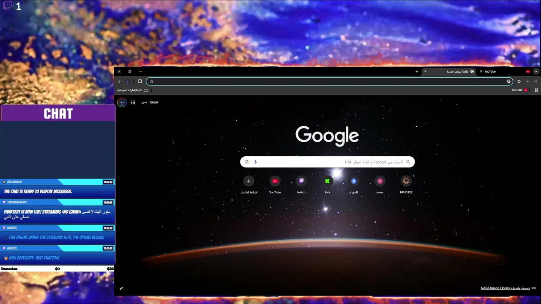Image resolution: width=541 pixels, height=304 pixels.
Task: Click the STREAMELEMENTS chat username
Action: point(17,202)
